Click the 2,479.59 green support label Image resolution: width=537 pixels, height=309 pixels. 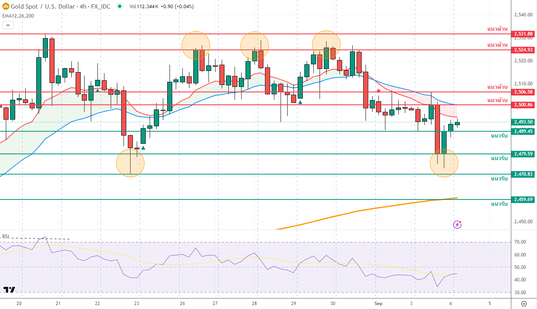point(523,154)
